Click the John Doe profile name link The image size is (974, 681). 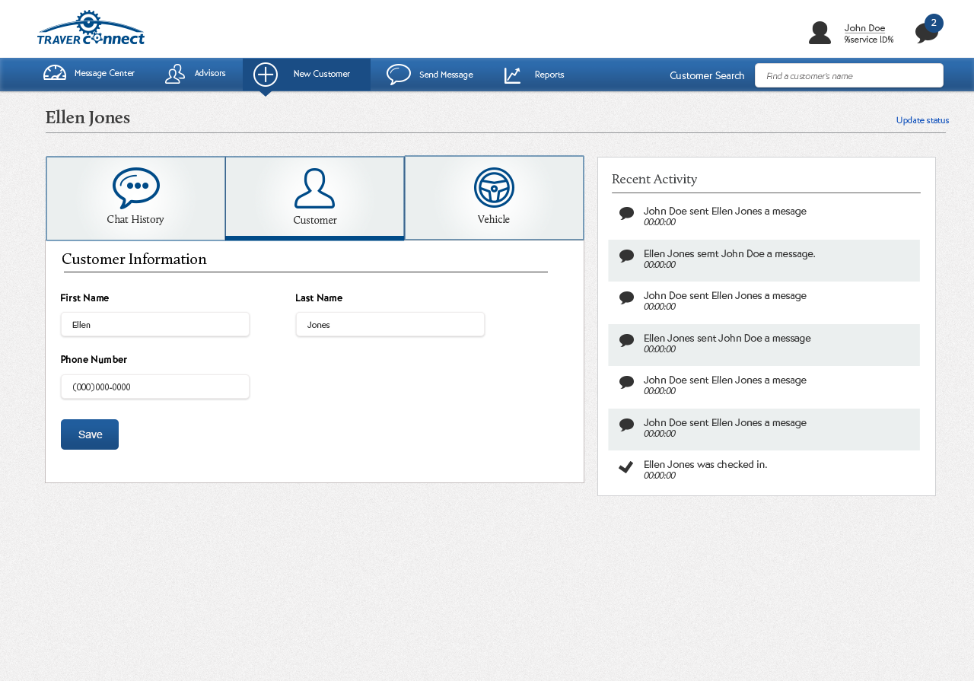tap(864, 28)
